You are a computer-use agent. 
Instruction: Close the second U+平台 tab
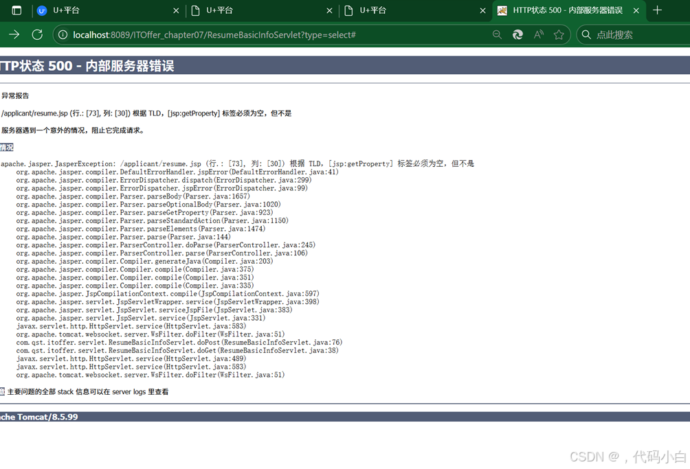click(329, 10)
